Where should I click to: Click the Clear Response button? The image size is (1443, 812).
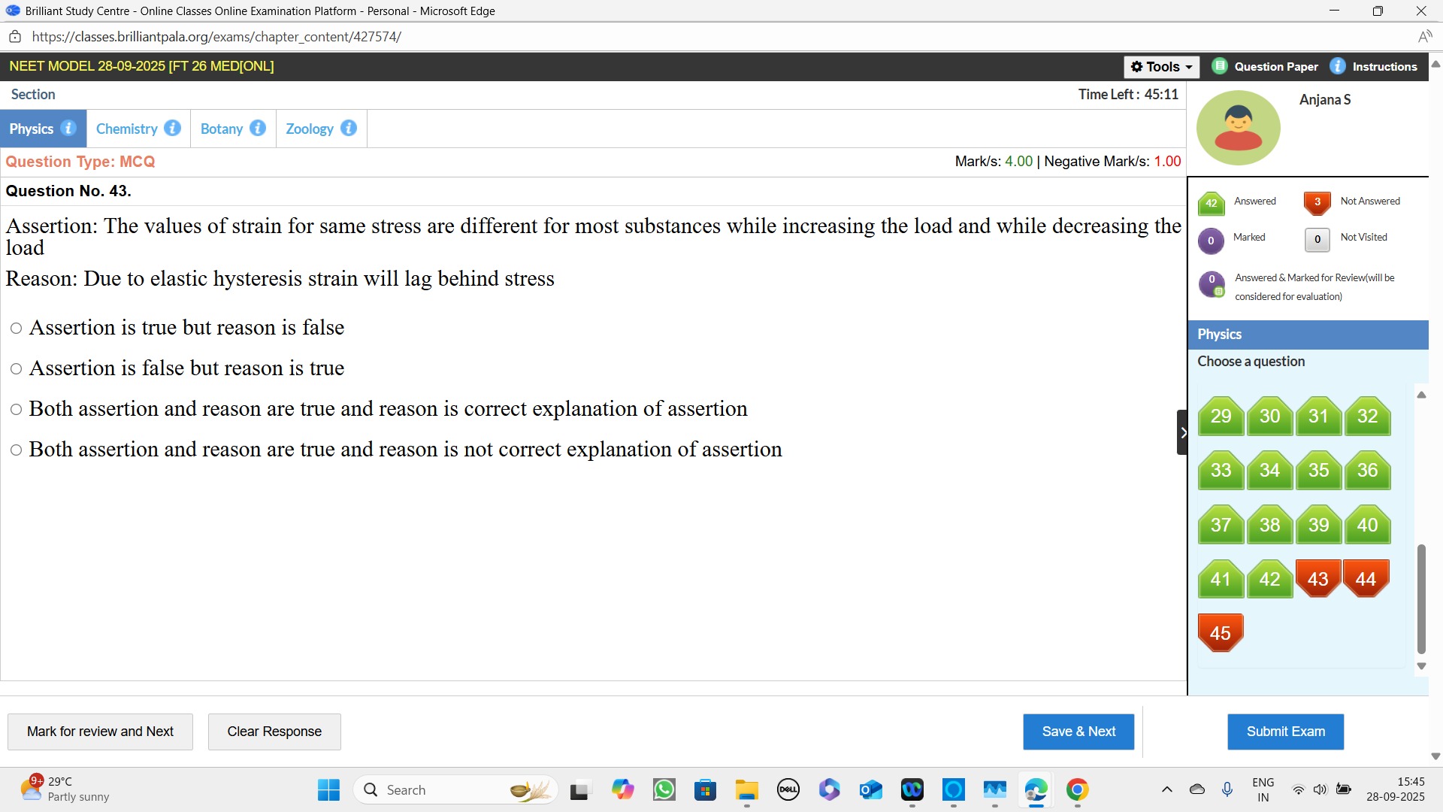[274, 732]
